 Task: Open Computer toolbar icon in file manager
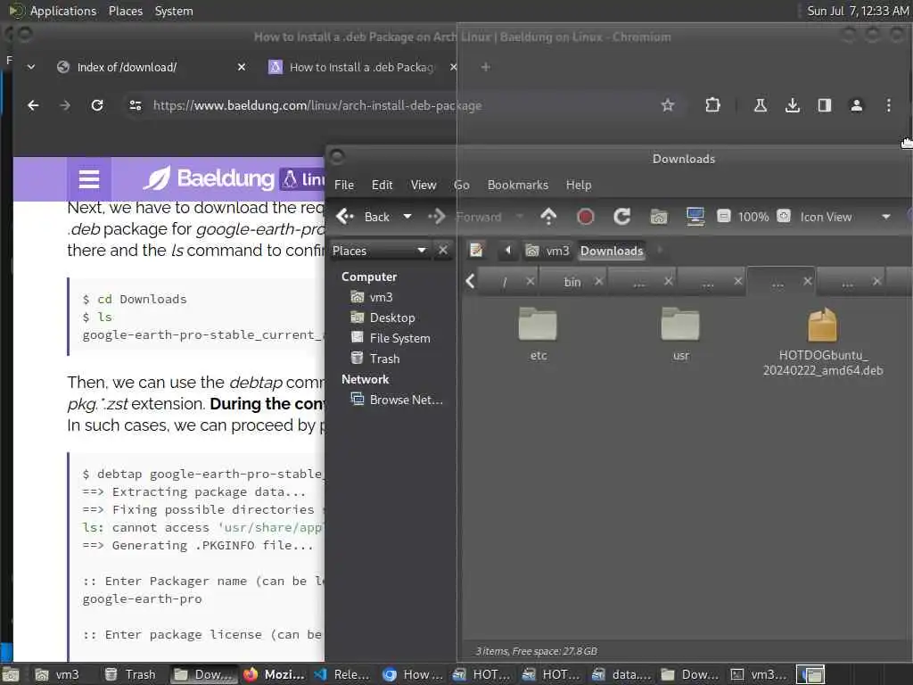coord(695,217)
